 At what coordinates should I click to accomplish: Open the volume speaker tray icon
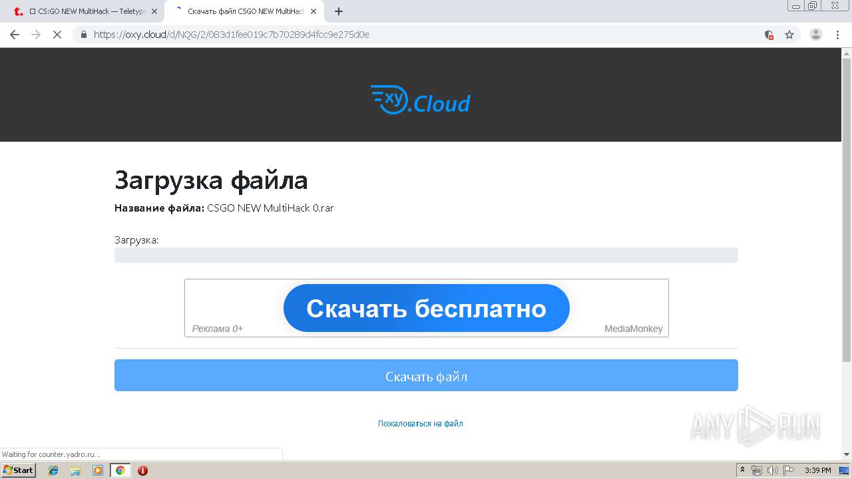773,470
